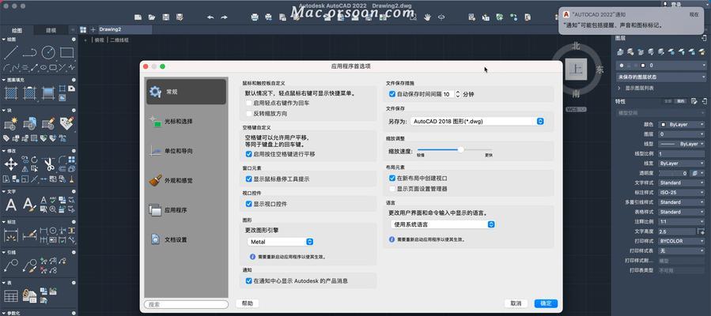The width and height of the screenshot is (711, 316).
Task: Uncheck 自动保存时间间隔 checkbox
Action: [x=393, y=94]
